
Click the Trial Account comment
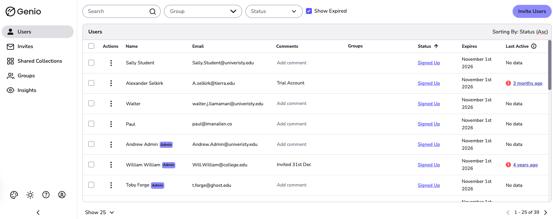point(291,83)
